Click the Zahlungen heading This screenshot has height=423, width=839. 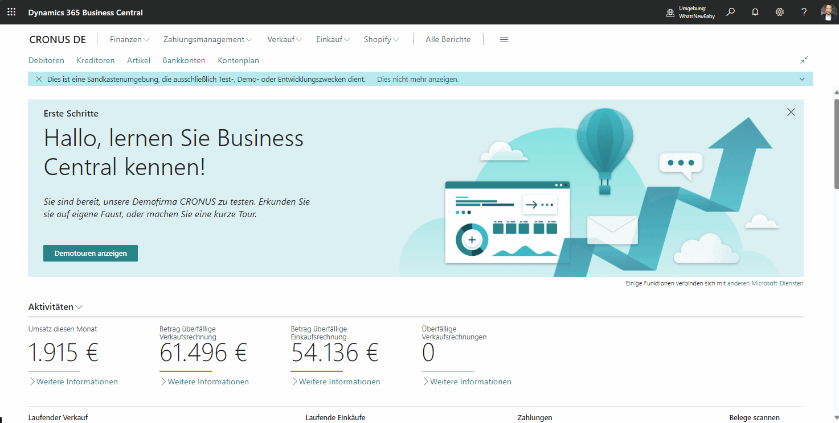click(535, 418)
